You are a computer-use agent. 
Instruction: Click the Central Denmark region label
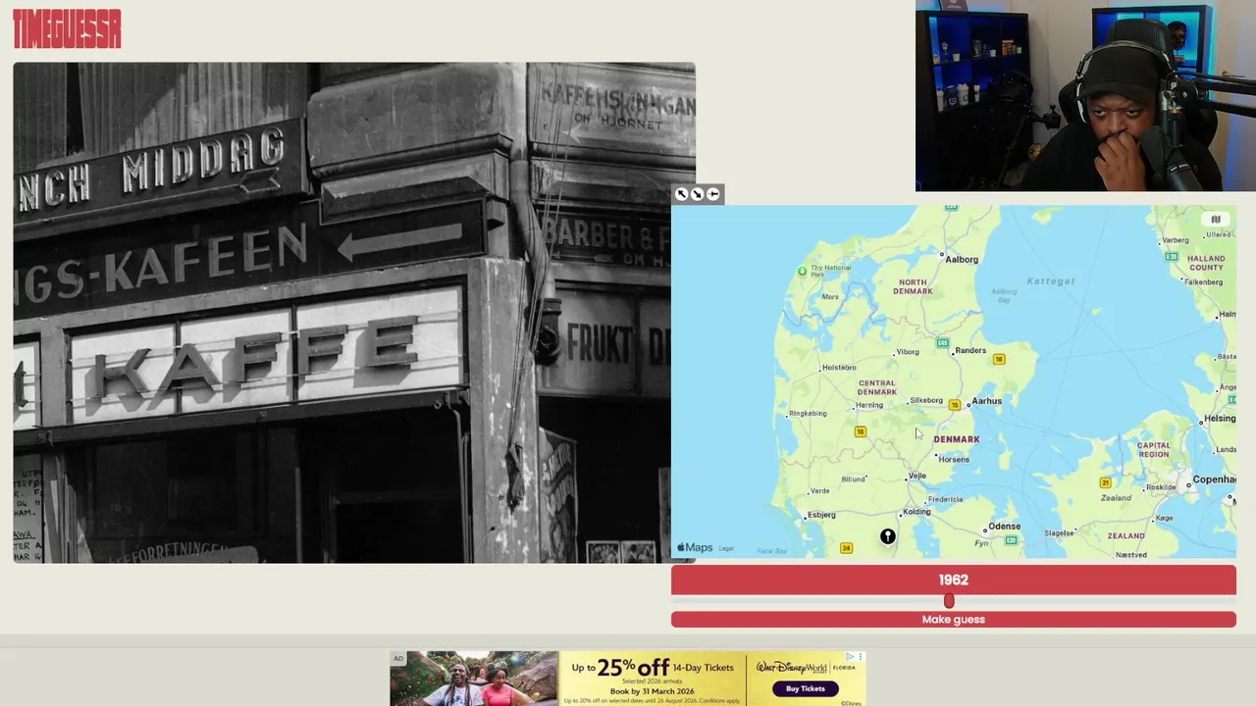point(876,387)
